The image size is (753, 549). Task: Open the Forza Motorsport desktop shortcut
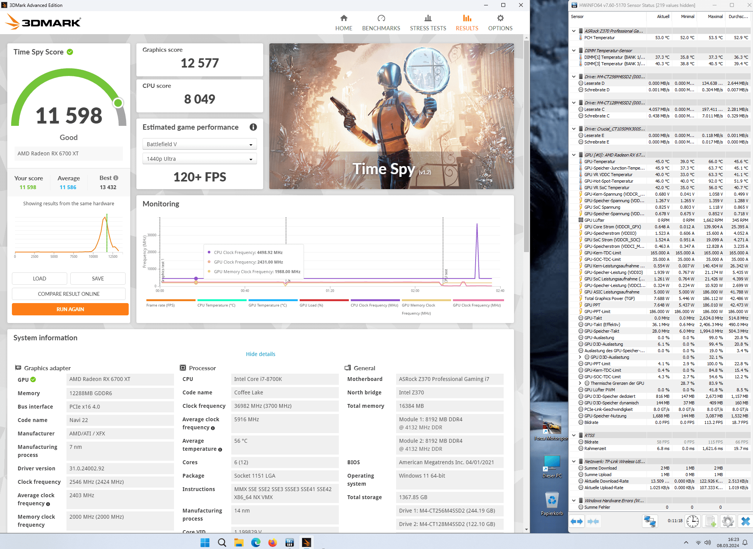pos(551,429)
